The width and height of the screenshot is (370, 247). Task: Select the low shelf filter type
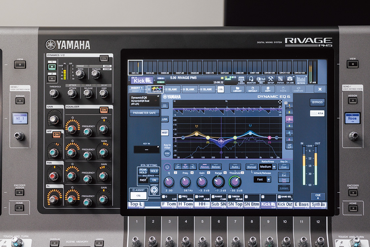[178, 167]
